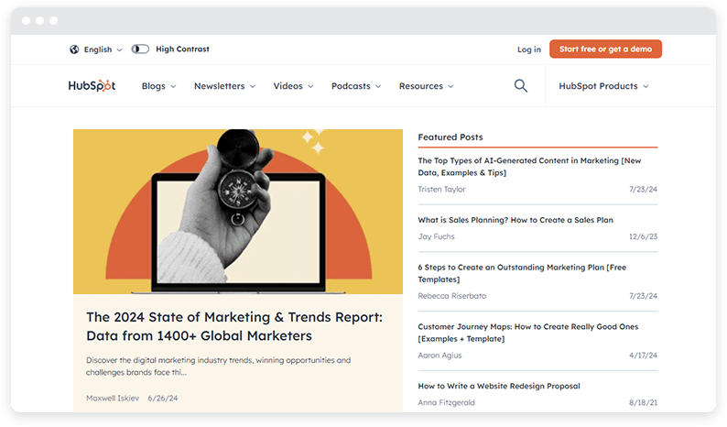727x427 pixels.
Task: Expand the English language chevron
Action: (x=120, y=49)
